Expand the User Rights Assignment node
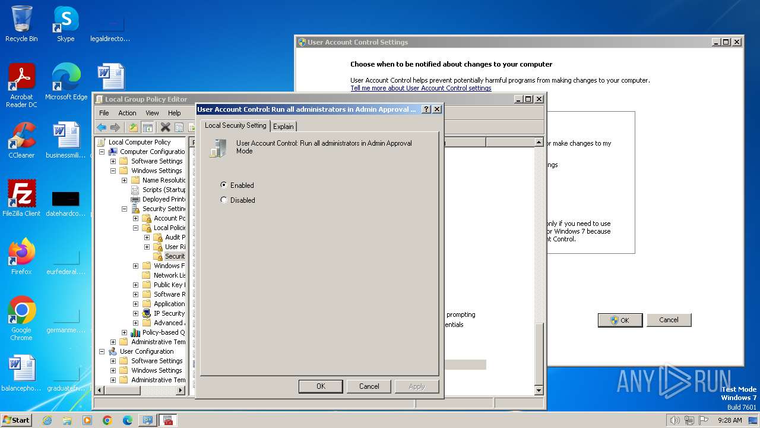This screenshot has height=428, width=760. point(147,247)
